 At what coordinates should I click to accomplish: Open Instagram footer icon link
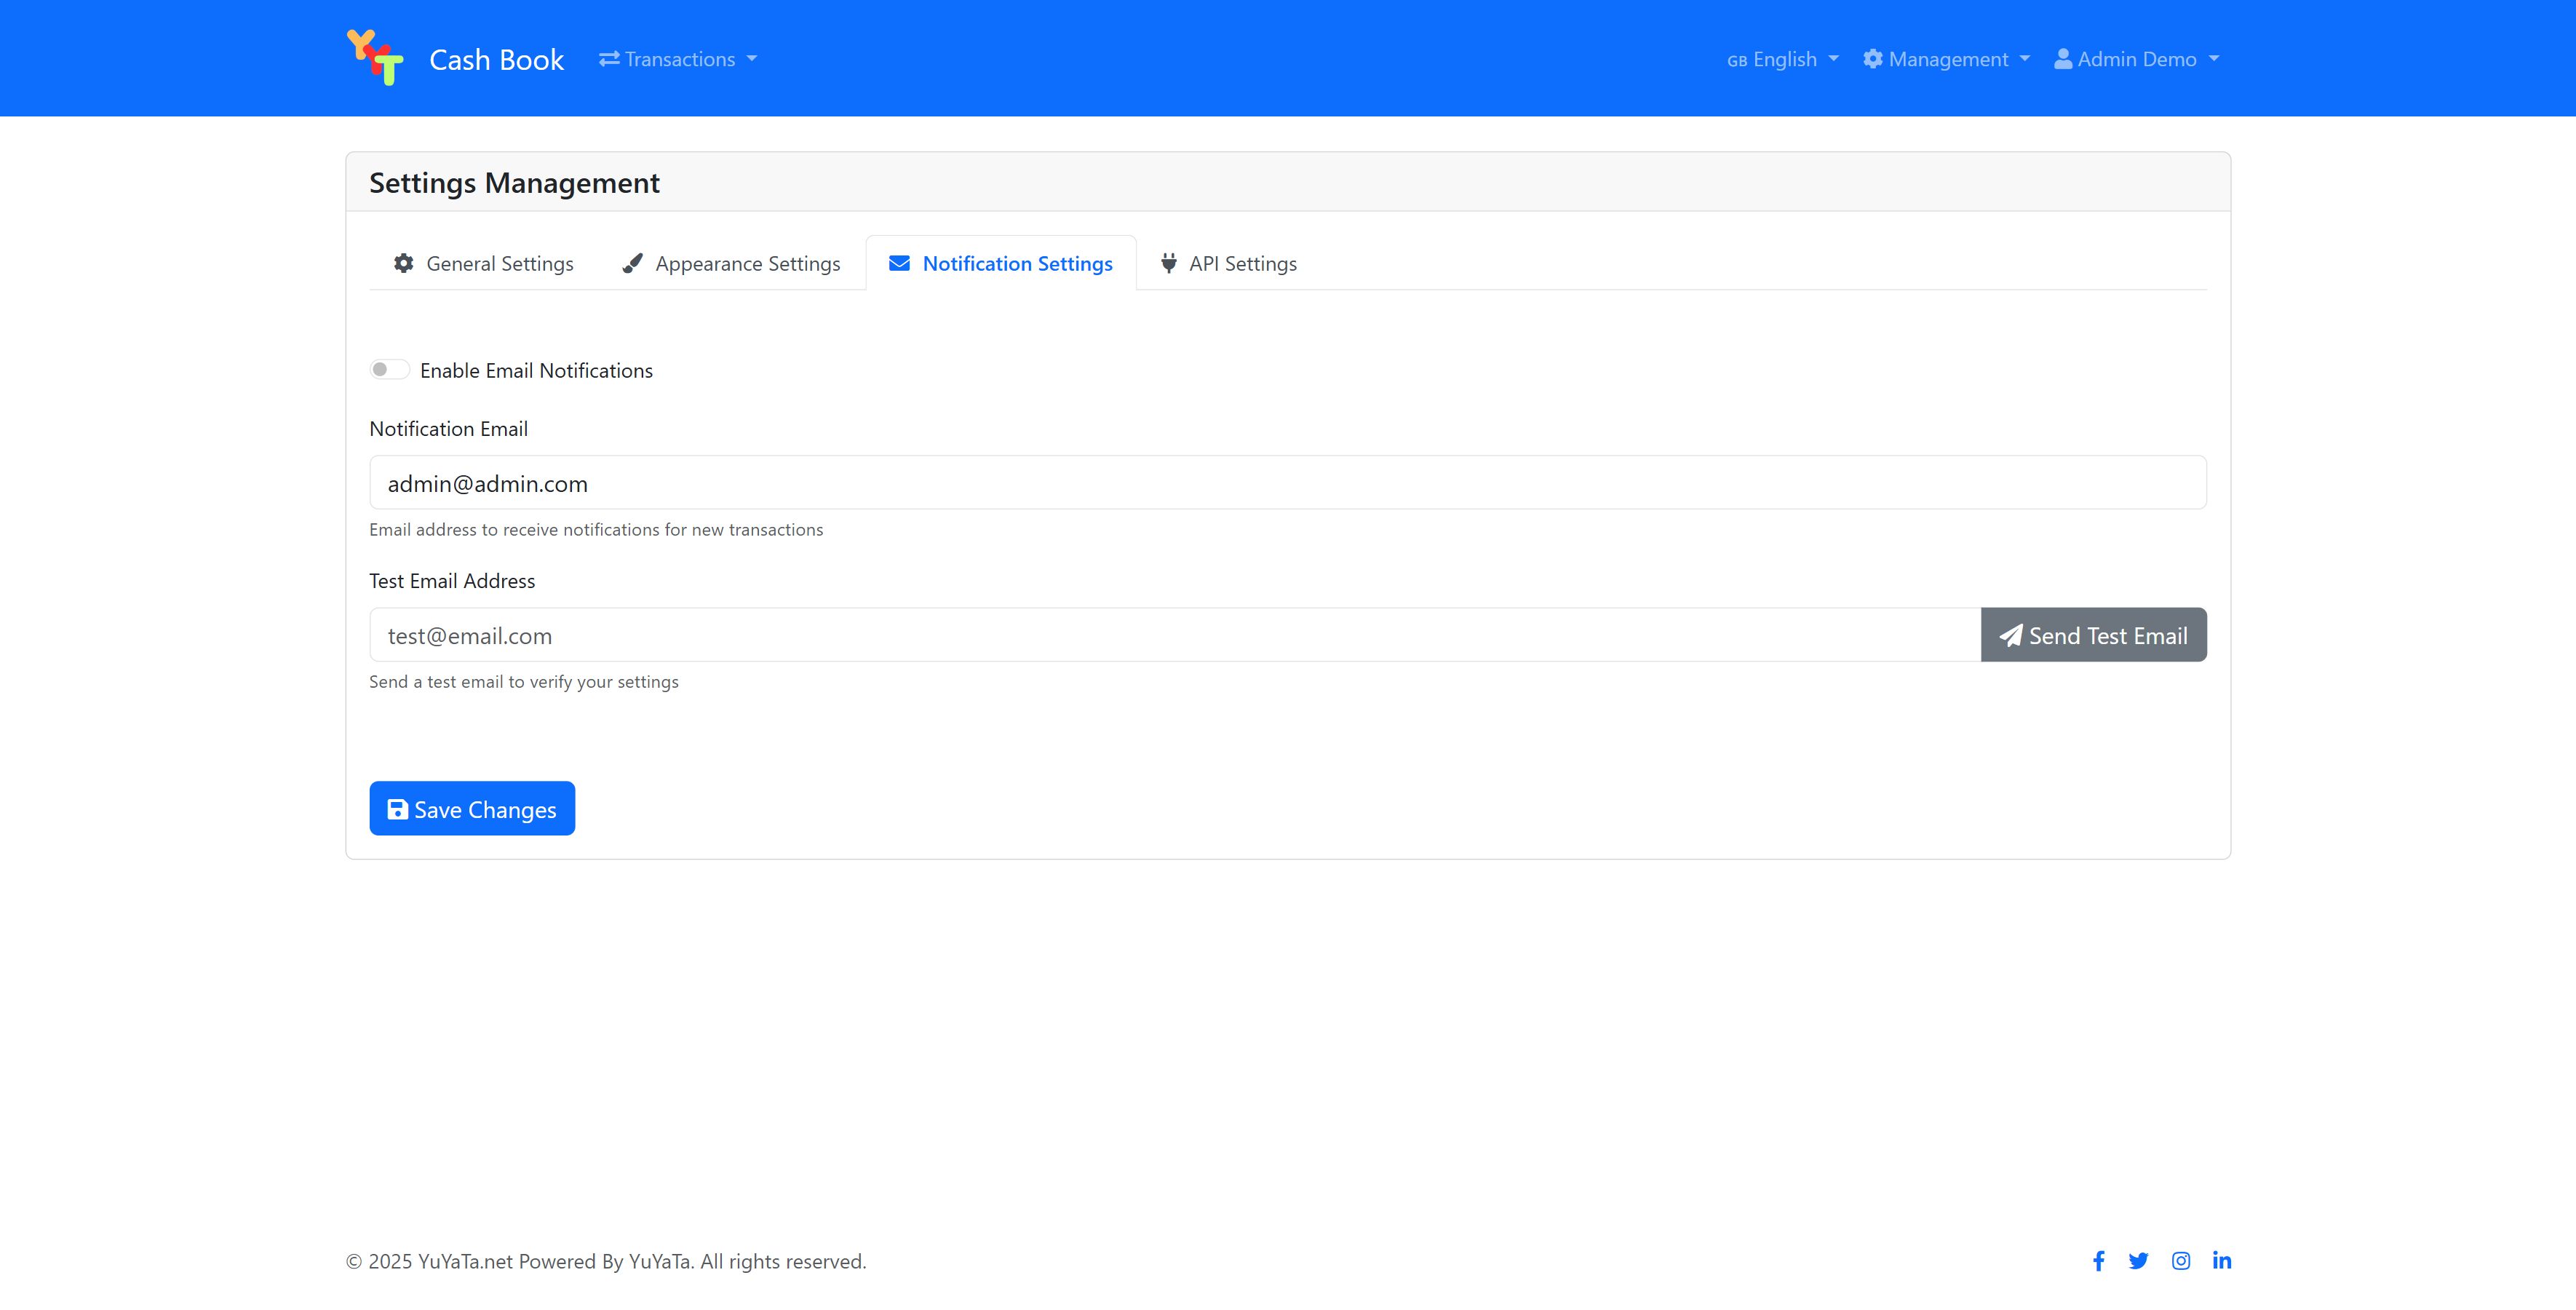pyautogui.click(x=2181, y=1261)
